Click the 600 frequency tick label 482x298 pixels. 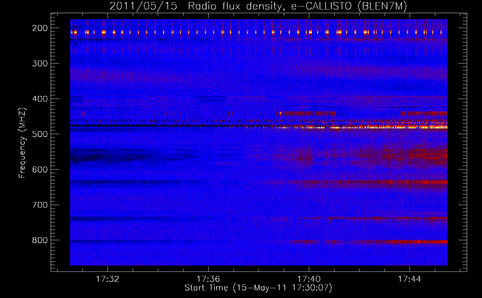pyautogui.click(x=40, y=170)
